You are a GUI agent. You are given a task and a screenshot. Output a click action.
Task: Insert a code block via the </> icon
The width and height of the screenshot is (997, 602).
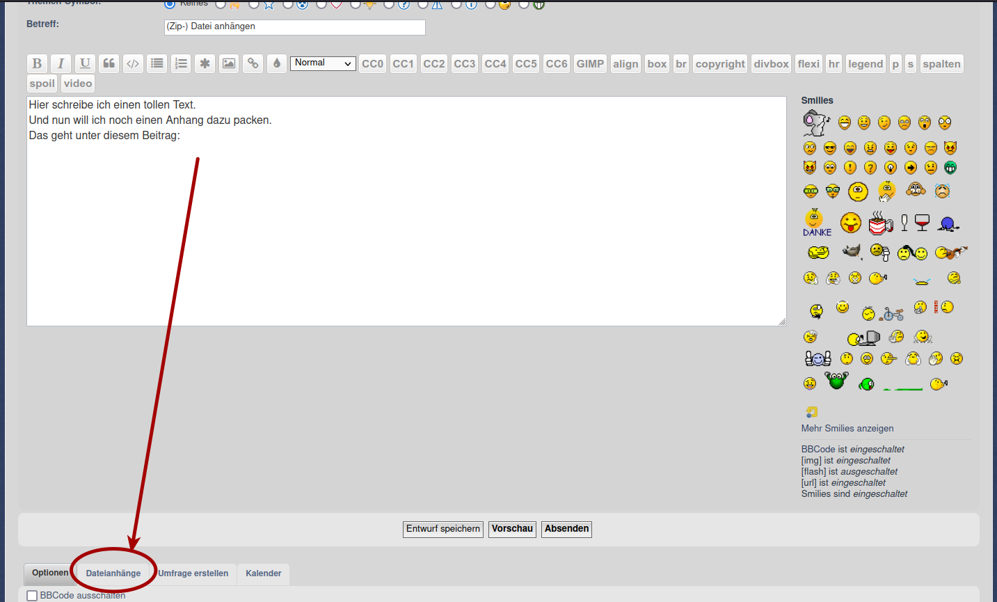coord(133,63)
